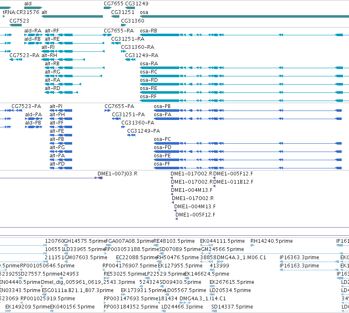Screen dimensions: 349x313
Task: Click the long osa gene bar
Action: (244, 16)
